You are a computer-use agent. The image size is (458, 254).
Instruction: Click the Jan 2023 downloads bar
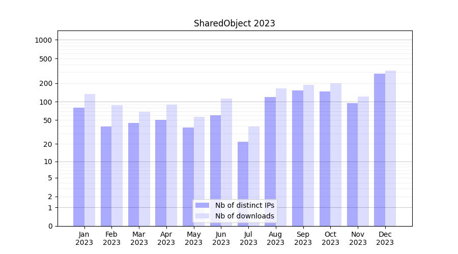(90, 160)
